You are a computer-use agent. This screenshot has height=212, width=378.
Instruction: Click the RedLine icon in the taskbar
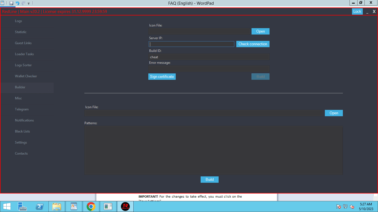[125, 206]
